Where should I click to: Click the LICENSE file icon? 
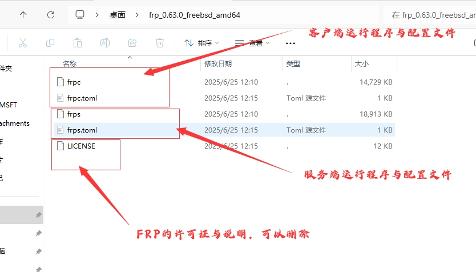pos(60,146)
